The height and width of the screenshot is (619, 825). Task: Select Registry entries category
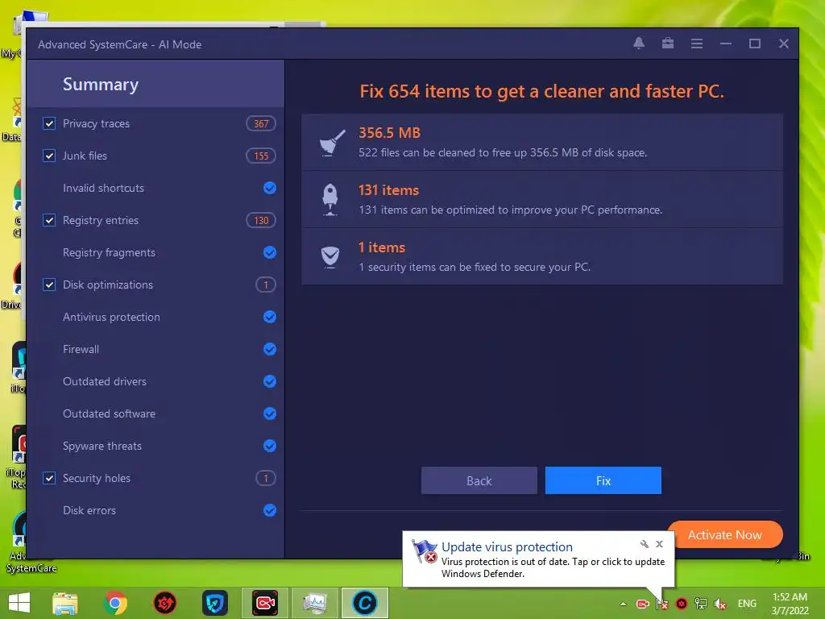101,221
